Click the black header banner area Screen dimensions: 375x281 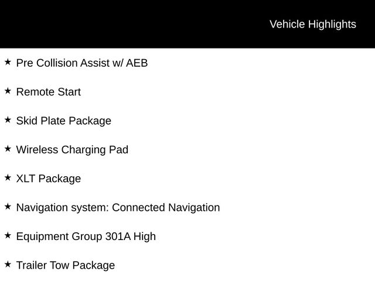(187, 24)
